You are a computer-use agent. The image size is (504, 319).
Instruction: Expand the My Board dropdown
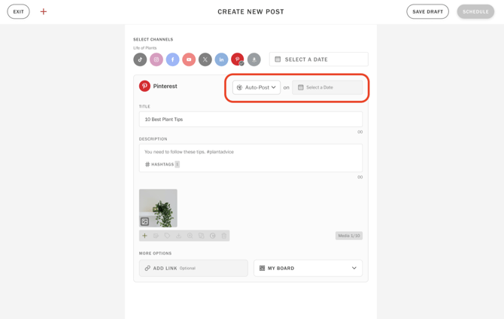click(x=308, y=268)
